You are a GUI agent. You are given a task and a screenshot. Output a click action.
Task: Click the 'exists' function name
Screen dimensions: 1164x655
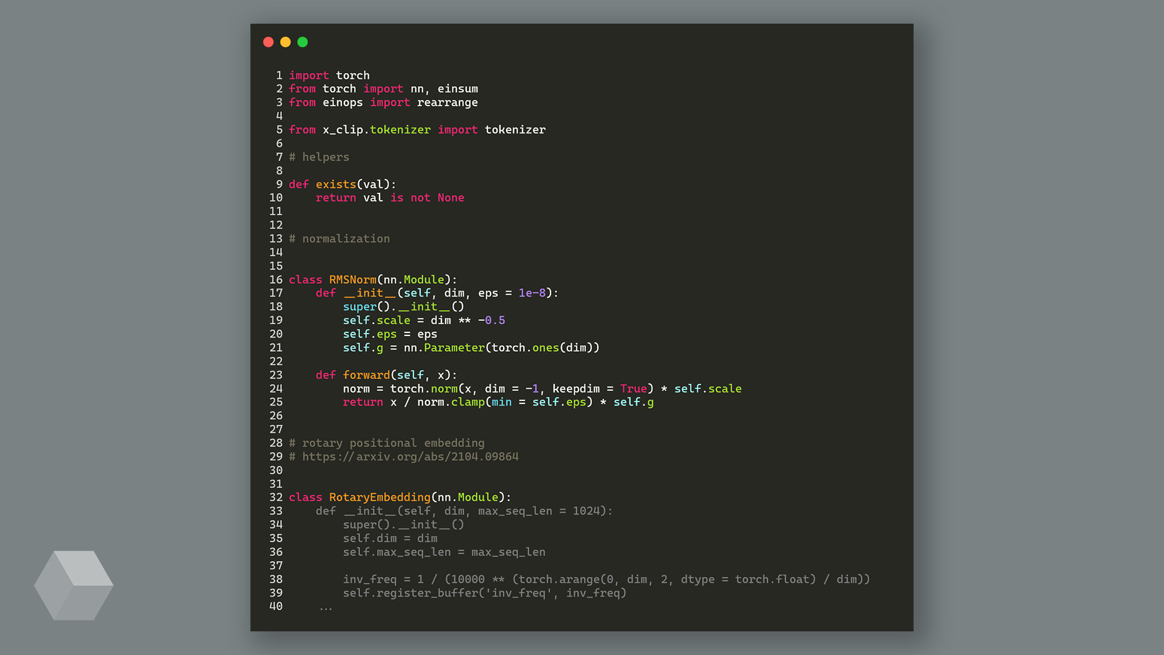click(336, 184)
